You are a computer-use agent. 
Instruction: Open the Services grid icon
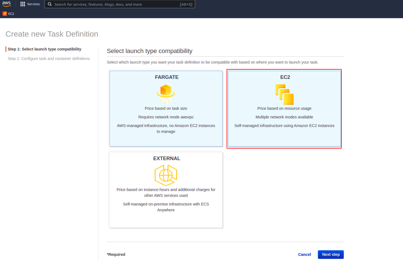point(23,4)
